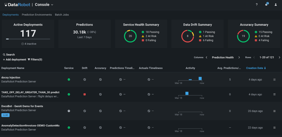
Task: Click TAKE_OFF_DELAY service passing green icon
Action: coord(69,94)
